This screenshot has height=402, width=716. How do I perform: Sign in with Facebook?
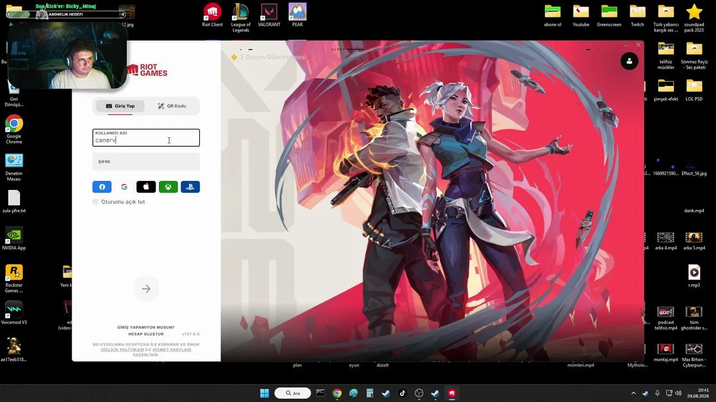point(102,187)
